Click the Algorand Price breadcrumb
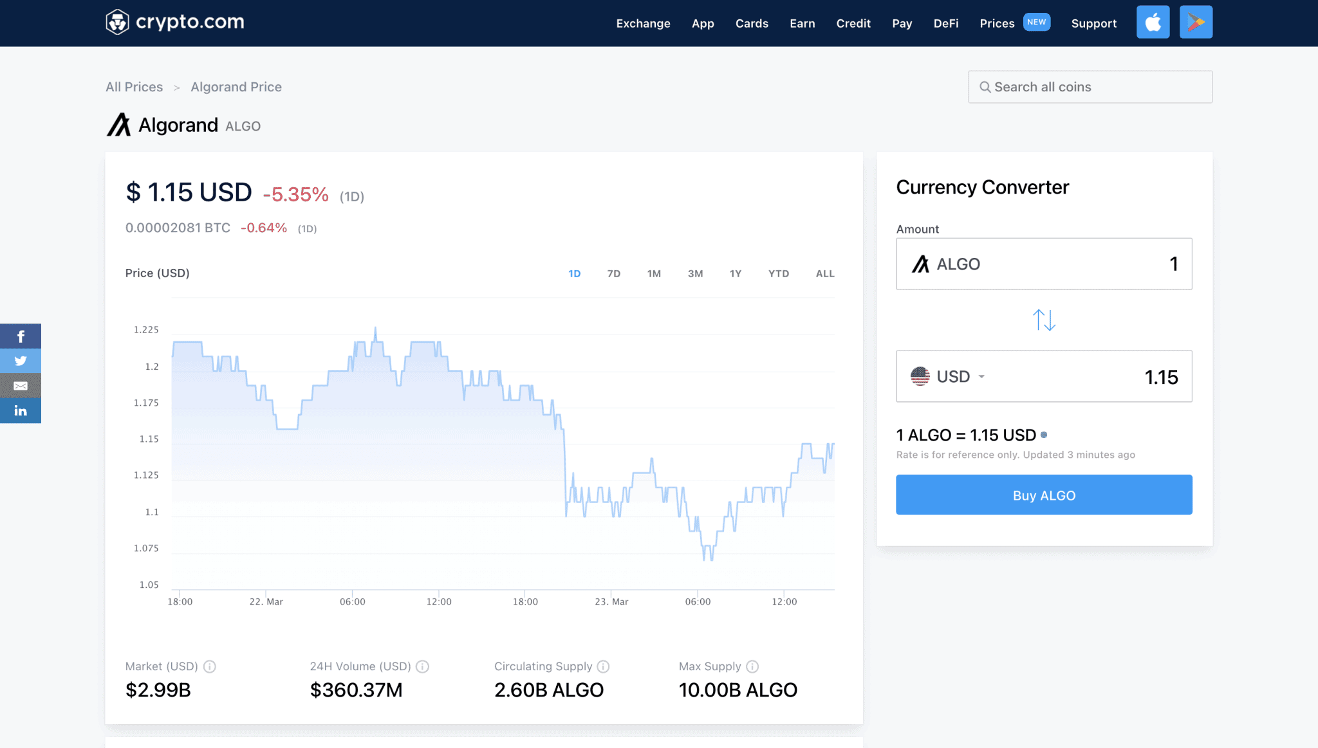1318x748 pixels. point(236,87)
